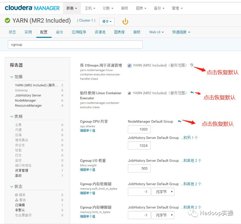Open the 操作 actions dropdown

point(107,22)
